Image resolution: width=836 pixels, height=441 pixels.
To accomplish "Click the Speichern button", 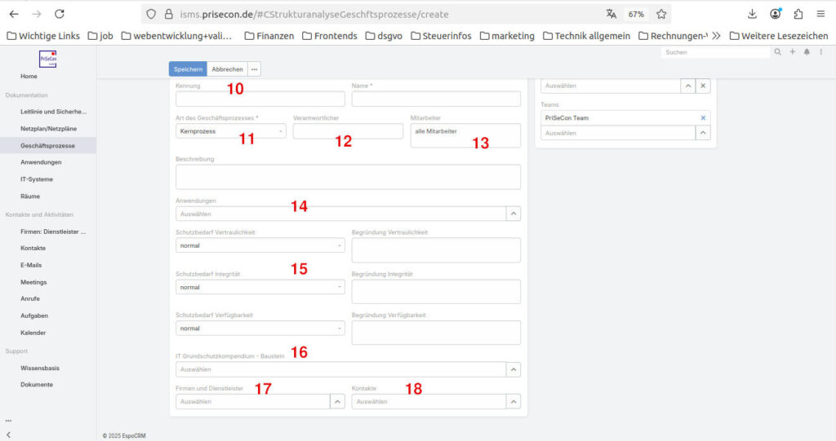I will point(188,69).
